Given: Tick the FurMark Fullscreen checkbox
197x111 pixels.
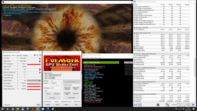Looking at the screenshot, I should click(x=52, y=81).
